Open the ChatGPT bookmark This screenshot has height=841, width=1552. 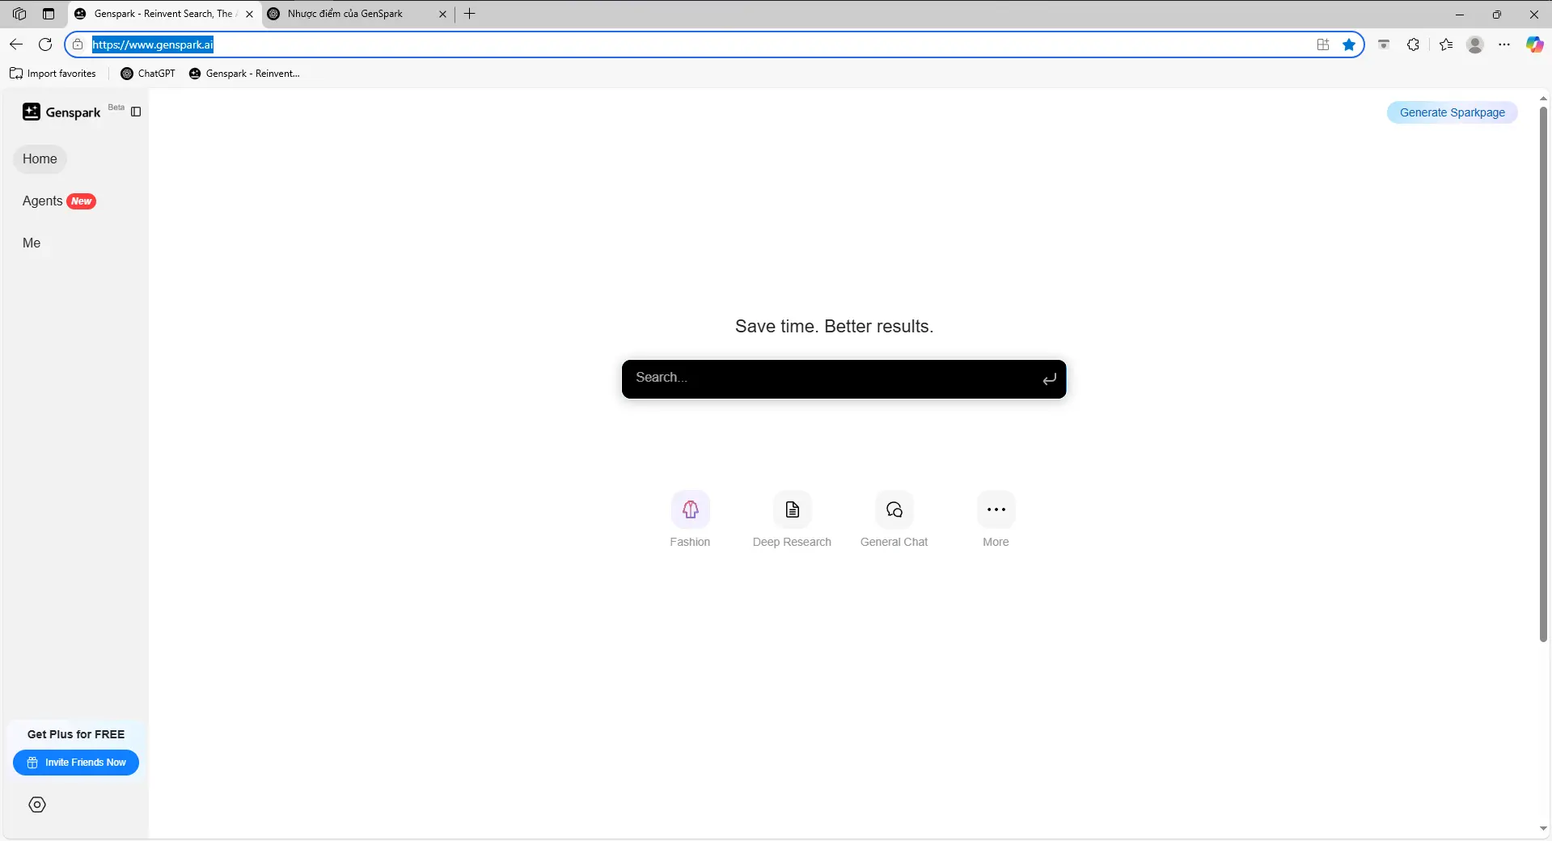[148, 74]
